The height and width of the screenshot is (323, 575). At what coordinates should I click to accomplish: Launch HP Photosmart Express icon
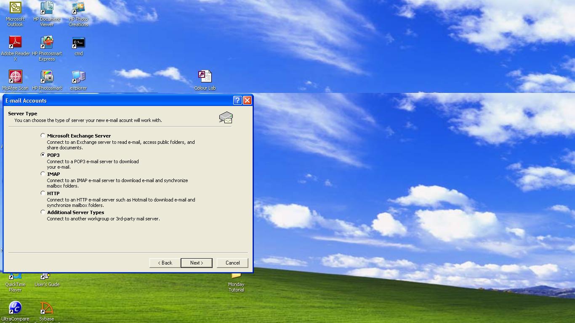[x=47, y=43]
